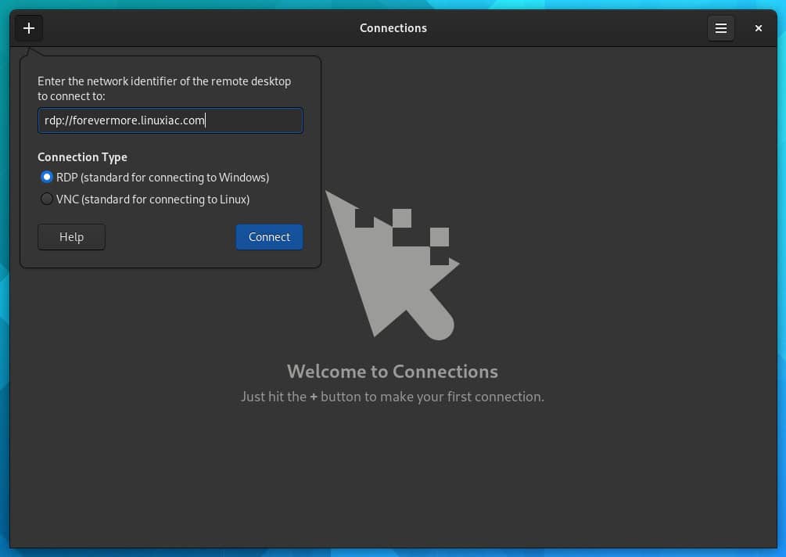Click the 'Just hit the + button' hint text
The image size is (786, 557).
pos(393,397)
